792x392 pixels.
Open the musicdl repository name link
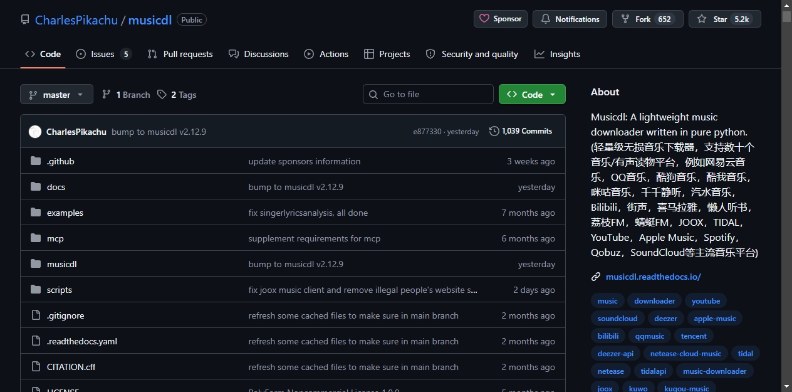[x=149, y=19]
